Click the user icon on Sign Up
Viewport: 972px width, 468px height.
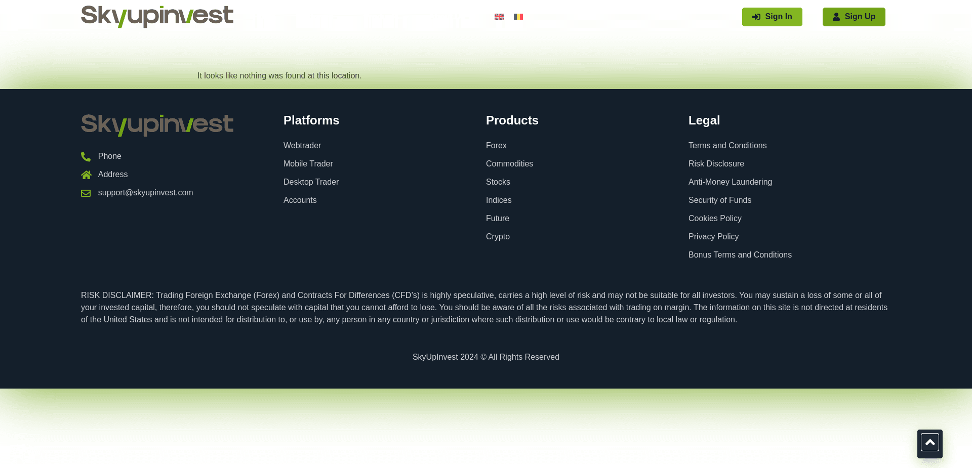click(836, 17)
